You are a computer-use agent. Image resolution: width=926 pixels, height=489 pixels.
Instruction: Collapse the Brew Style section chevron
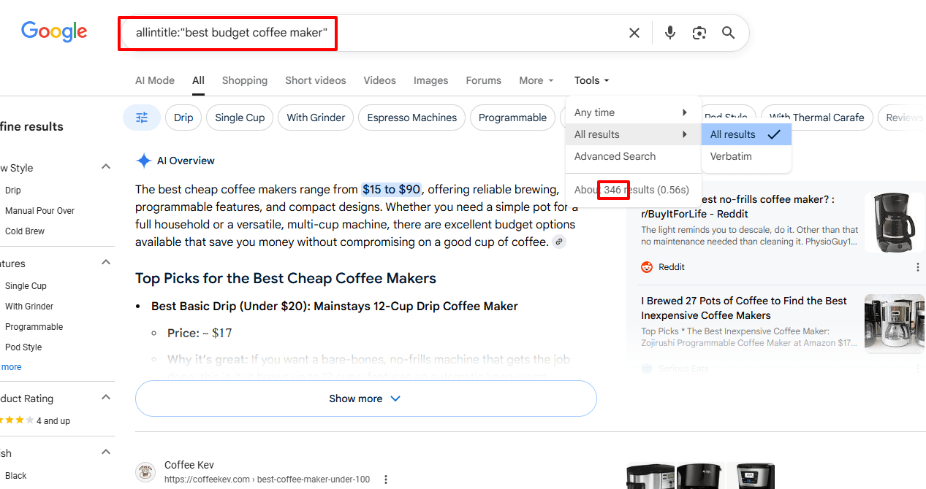106,167
